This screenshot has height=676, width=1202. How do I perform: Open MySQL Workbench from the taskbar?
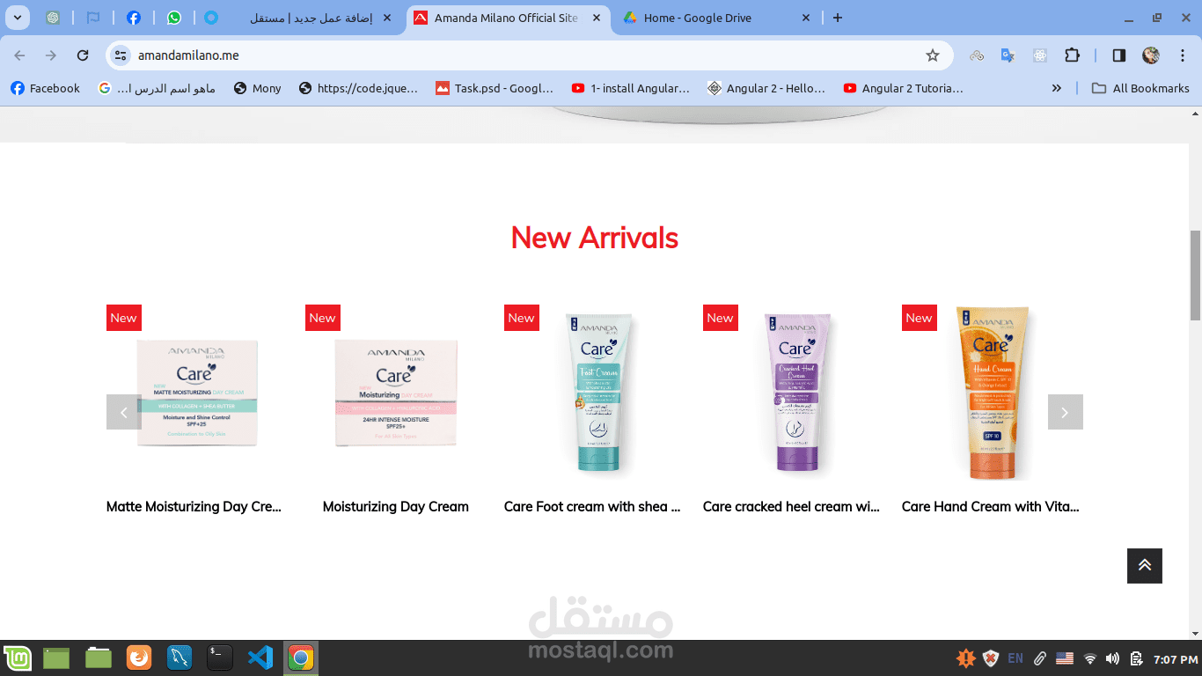coord(180,658)
